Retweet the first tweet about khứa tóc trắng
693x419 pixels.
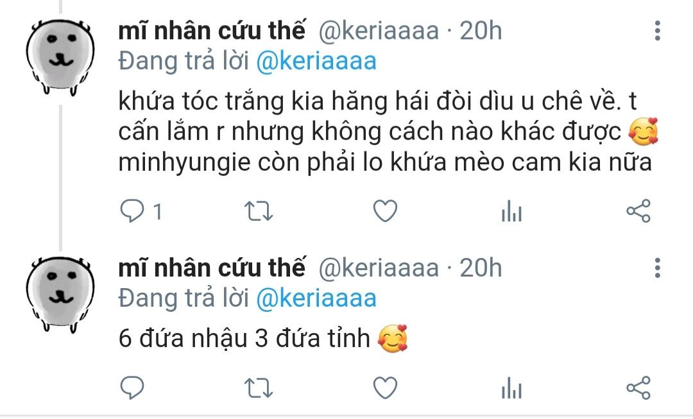pos(259,211)
